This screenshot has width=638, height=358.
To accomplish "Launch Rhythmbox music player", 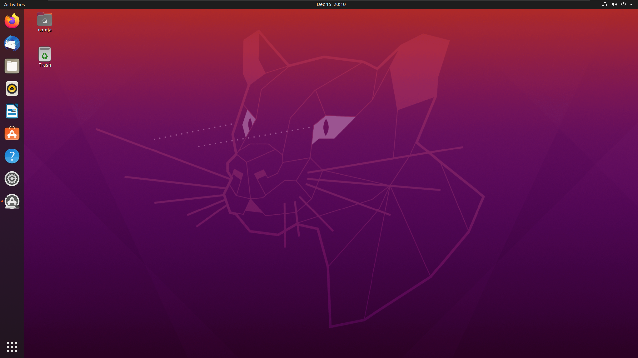I will click(x=12, y=89).
